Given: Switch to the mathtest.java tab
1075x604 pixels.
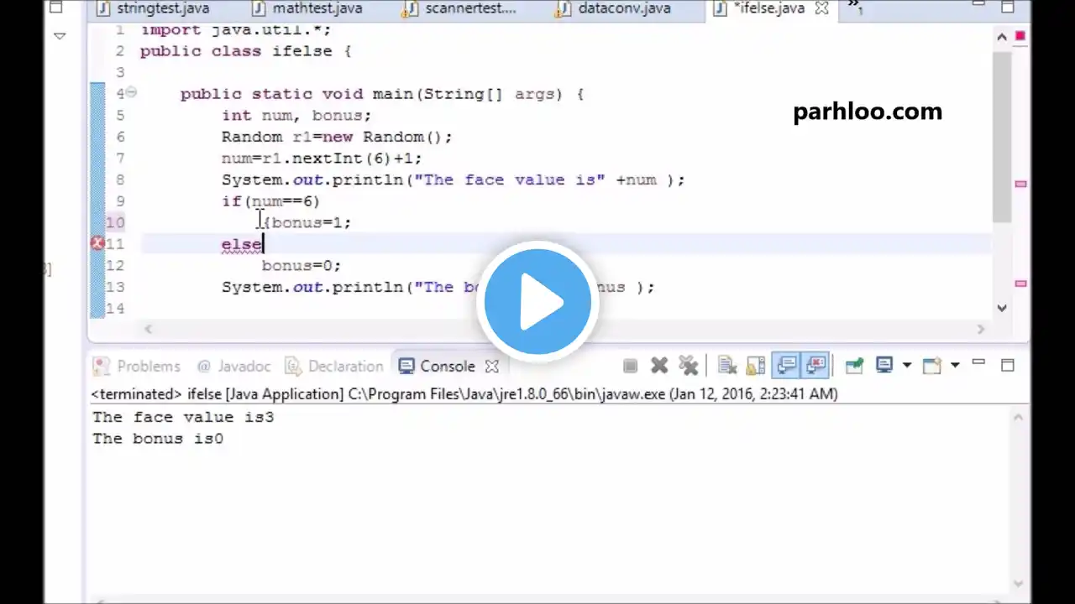Looking at the screenshot, I should point(308,8).
